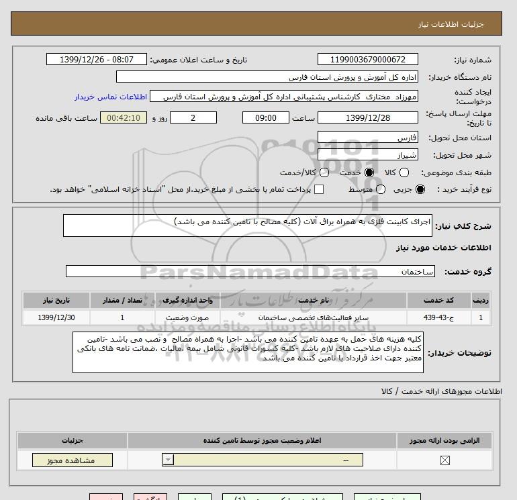Click the اطلاعات مجوزهای ارائه خدمت heading
Viewport: 517px width, 500px height.
point(442,391)
